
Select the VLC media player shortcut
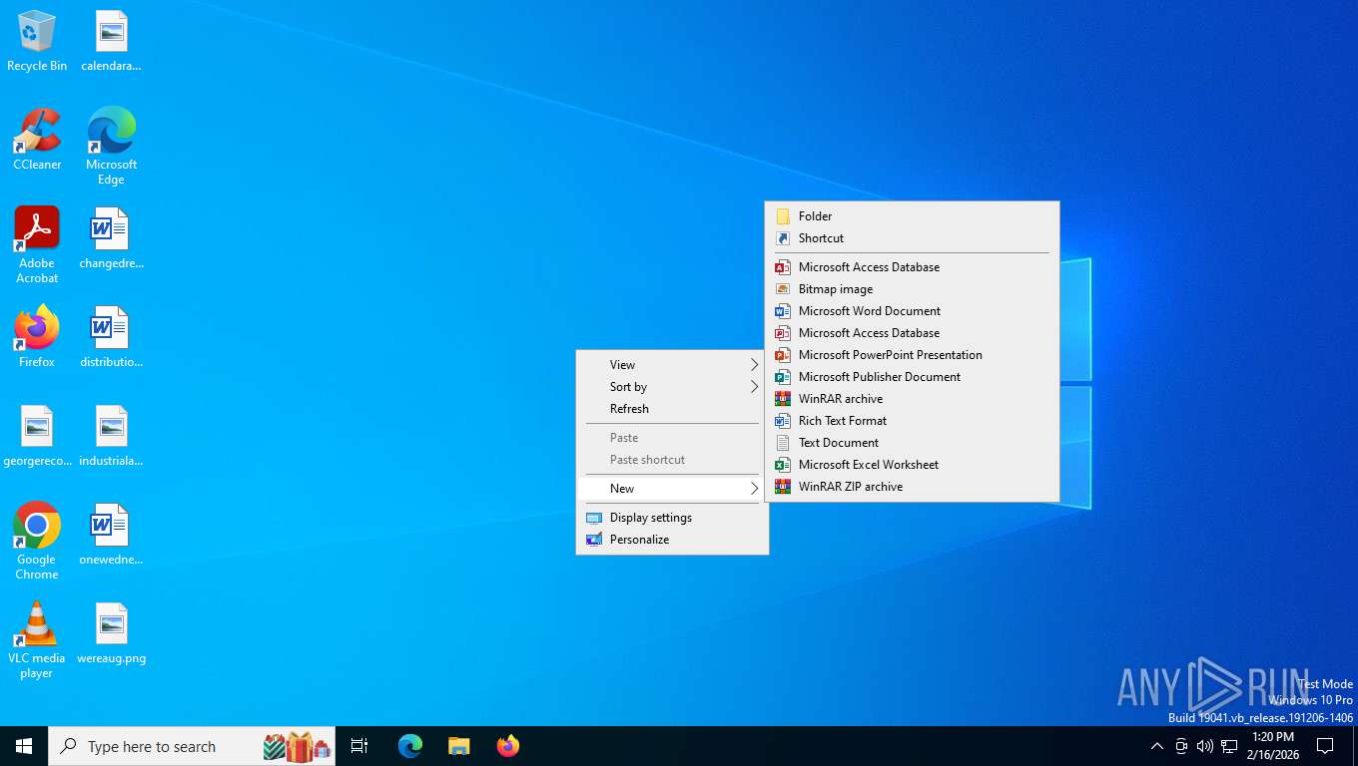tap(37, 640)
